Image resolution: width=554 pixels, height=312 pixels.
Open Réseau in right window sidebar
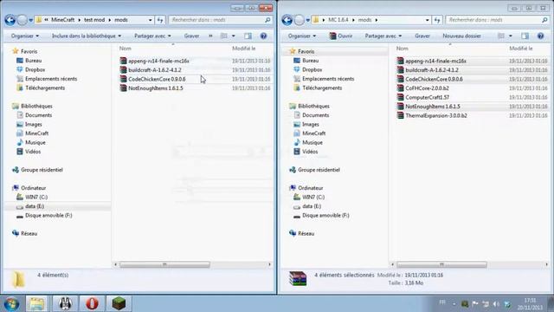[306, 233]
